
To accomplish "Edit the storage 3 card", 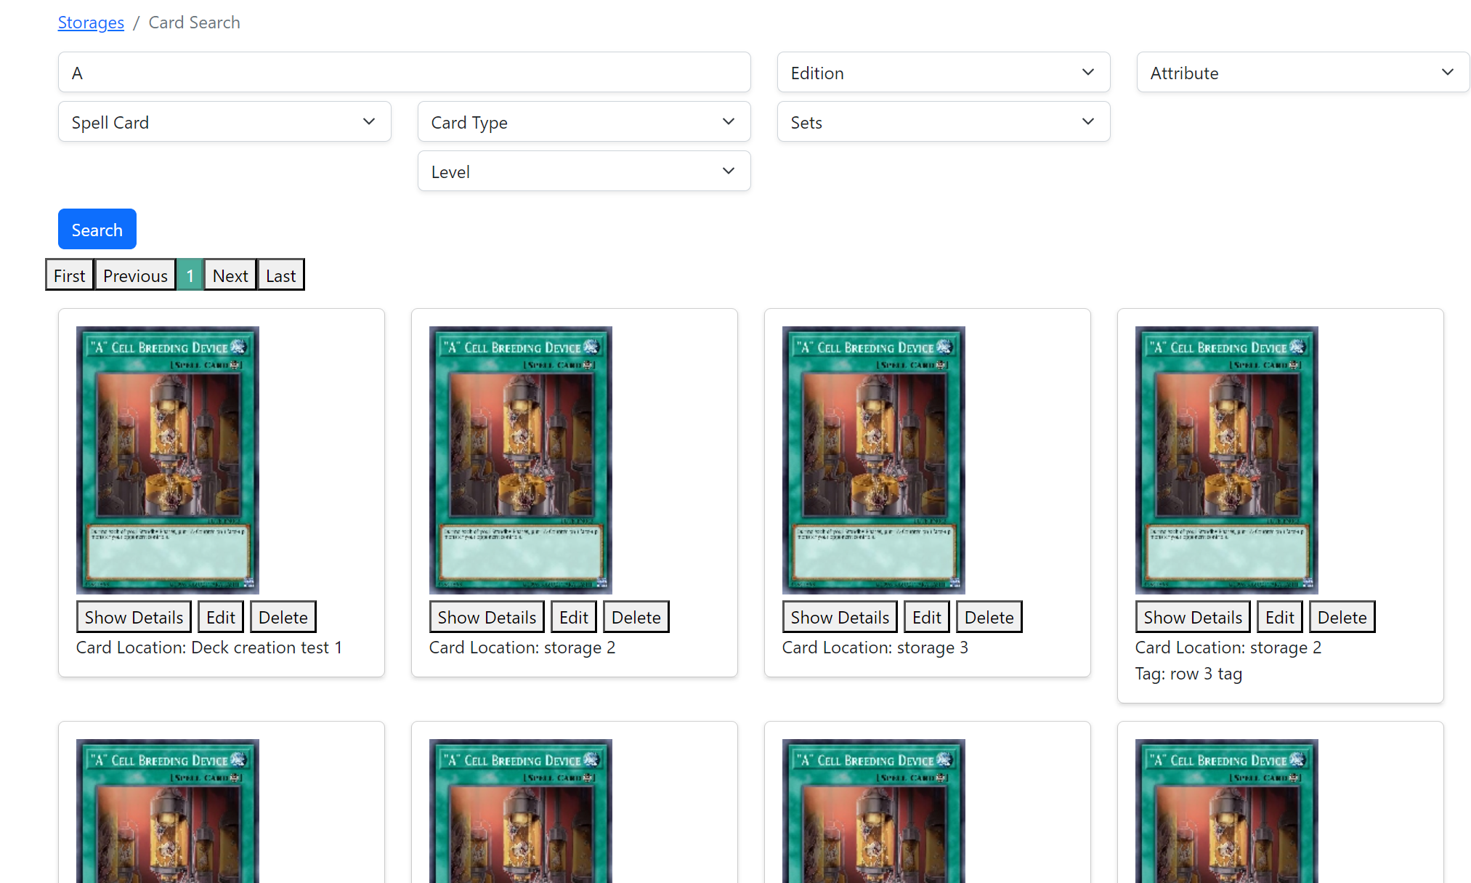I will pyautogui.click(x=927, y=616).
